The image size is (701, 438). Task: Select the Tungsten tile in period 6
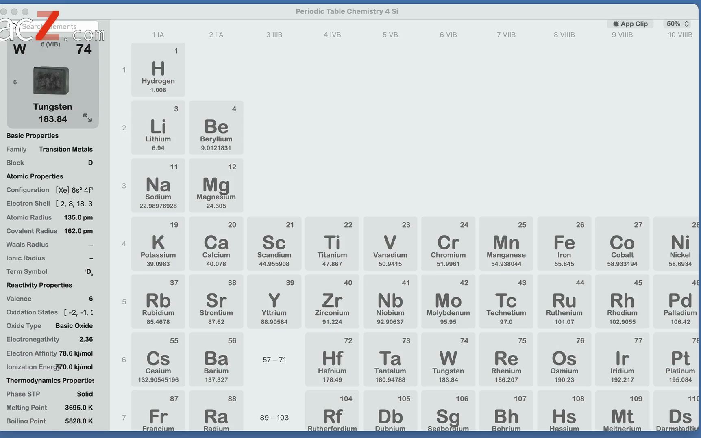click(448, 360)
